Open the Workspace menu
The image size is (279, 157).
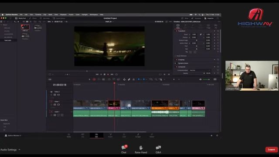tap(94, 14)
